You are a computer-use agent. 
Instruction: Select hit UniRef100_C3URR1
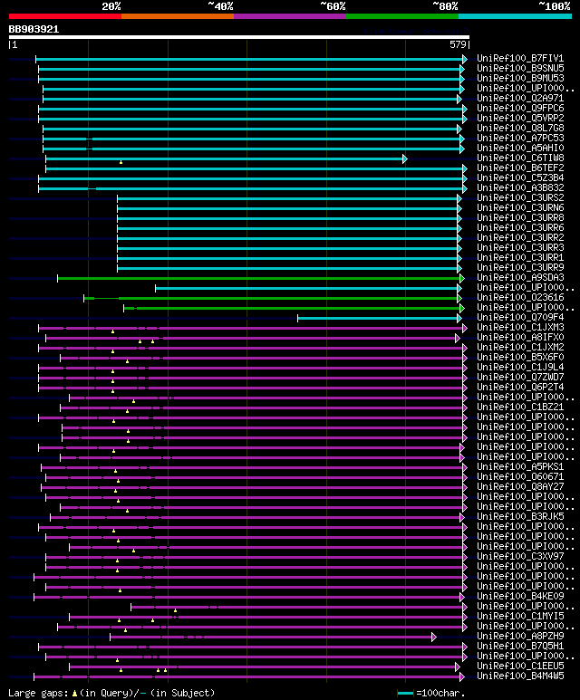pos(520,257)
